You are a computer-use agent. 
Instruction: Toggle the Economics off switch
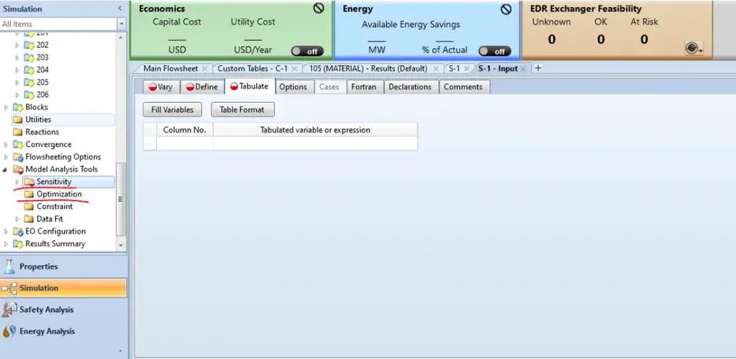tap(307, 51)
